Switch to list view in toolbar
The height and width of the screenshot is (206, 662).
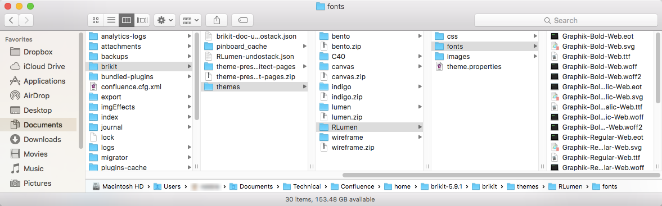(111, 20)
